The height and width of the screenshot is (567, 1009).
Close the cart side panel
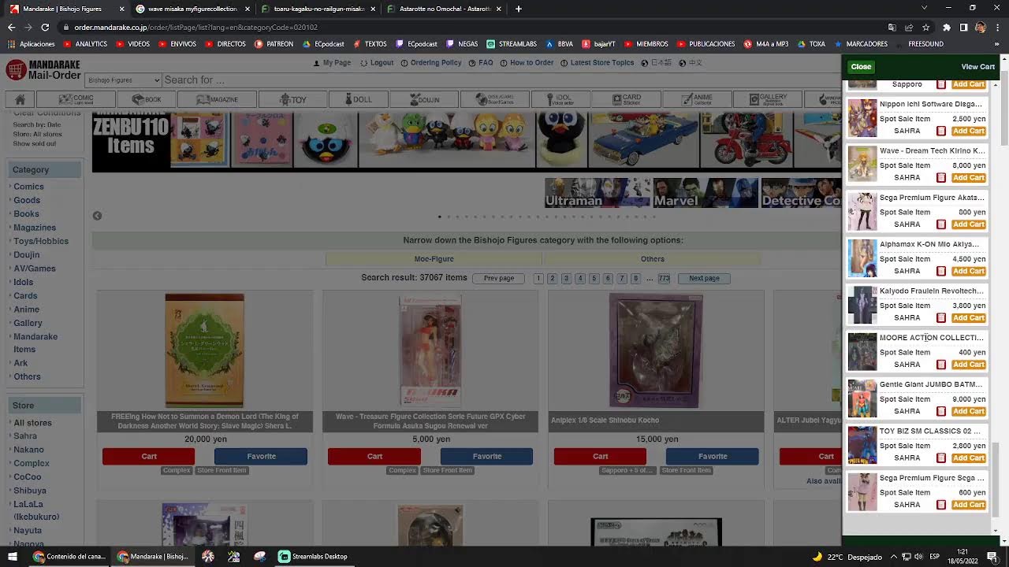click(861, 67)
